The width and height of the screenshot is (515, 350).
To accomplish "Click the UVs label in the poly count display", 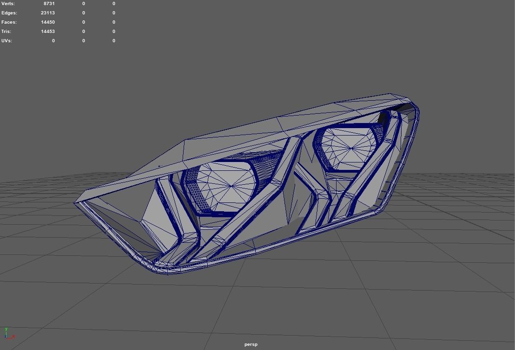I will tap(7, 41).
